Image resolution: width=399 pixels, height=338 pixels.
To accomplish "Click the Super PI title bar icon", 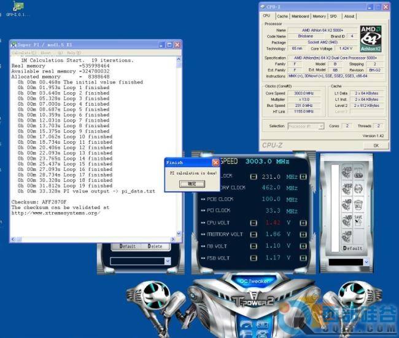I will (14, 45).
